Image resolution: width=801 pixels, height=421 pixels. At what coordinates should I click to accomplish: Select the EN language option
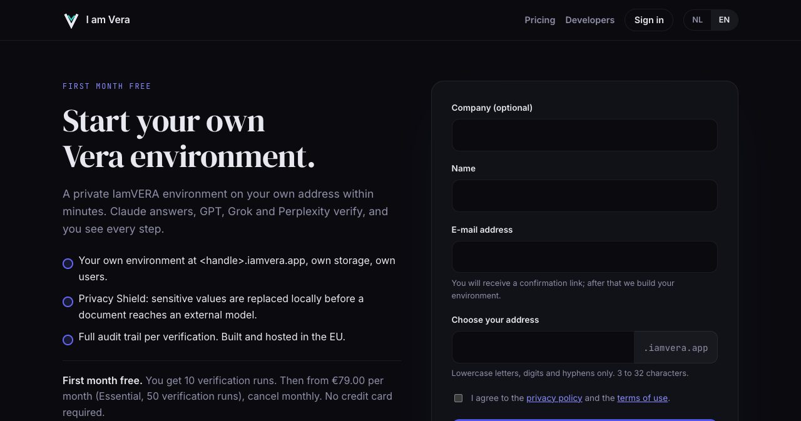724,20
